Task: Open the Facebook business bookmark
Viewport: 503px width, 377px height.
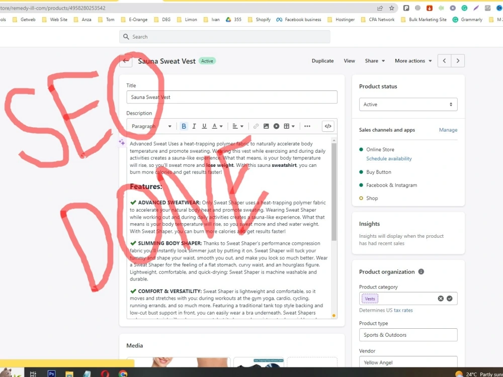Action: coord(299,20)
